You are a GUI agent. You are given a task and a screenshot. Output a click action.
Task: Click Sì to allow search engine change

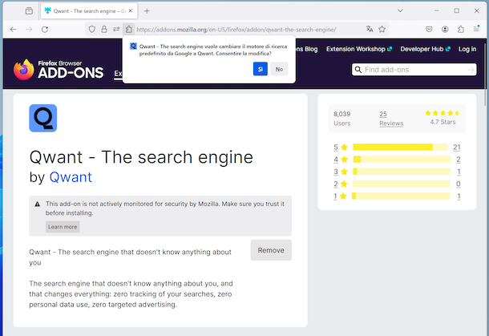[x=261, y=69]
